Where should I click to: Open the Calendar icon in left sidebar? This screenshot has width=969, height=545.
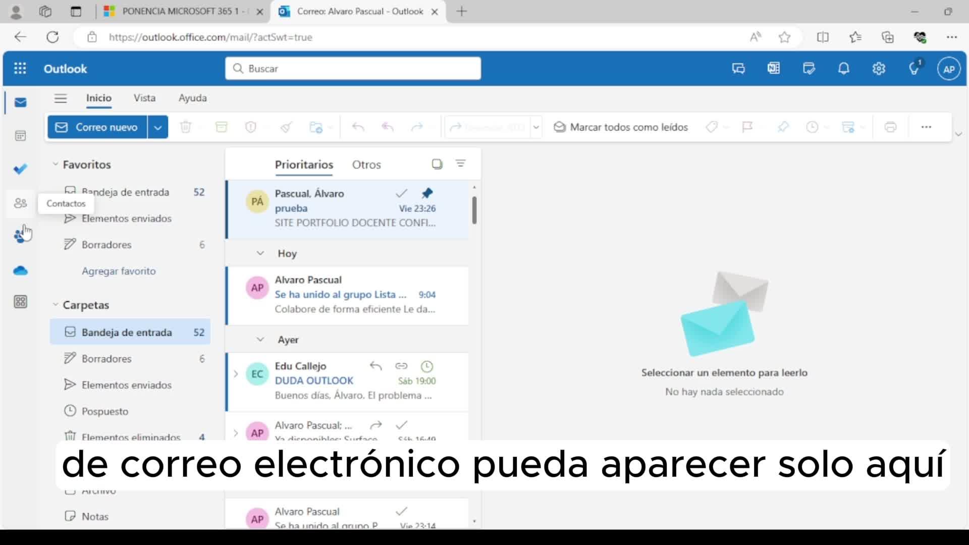pyautogui.click(x=20, y=136)
